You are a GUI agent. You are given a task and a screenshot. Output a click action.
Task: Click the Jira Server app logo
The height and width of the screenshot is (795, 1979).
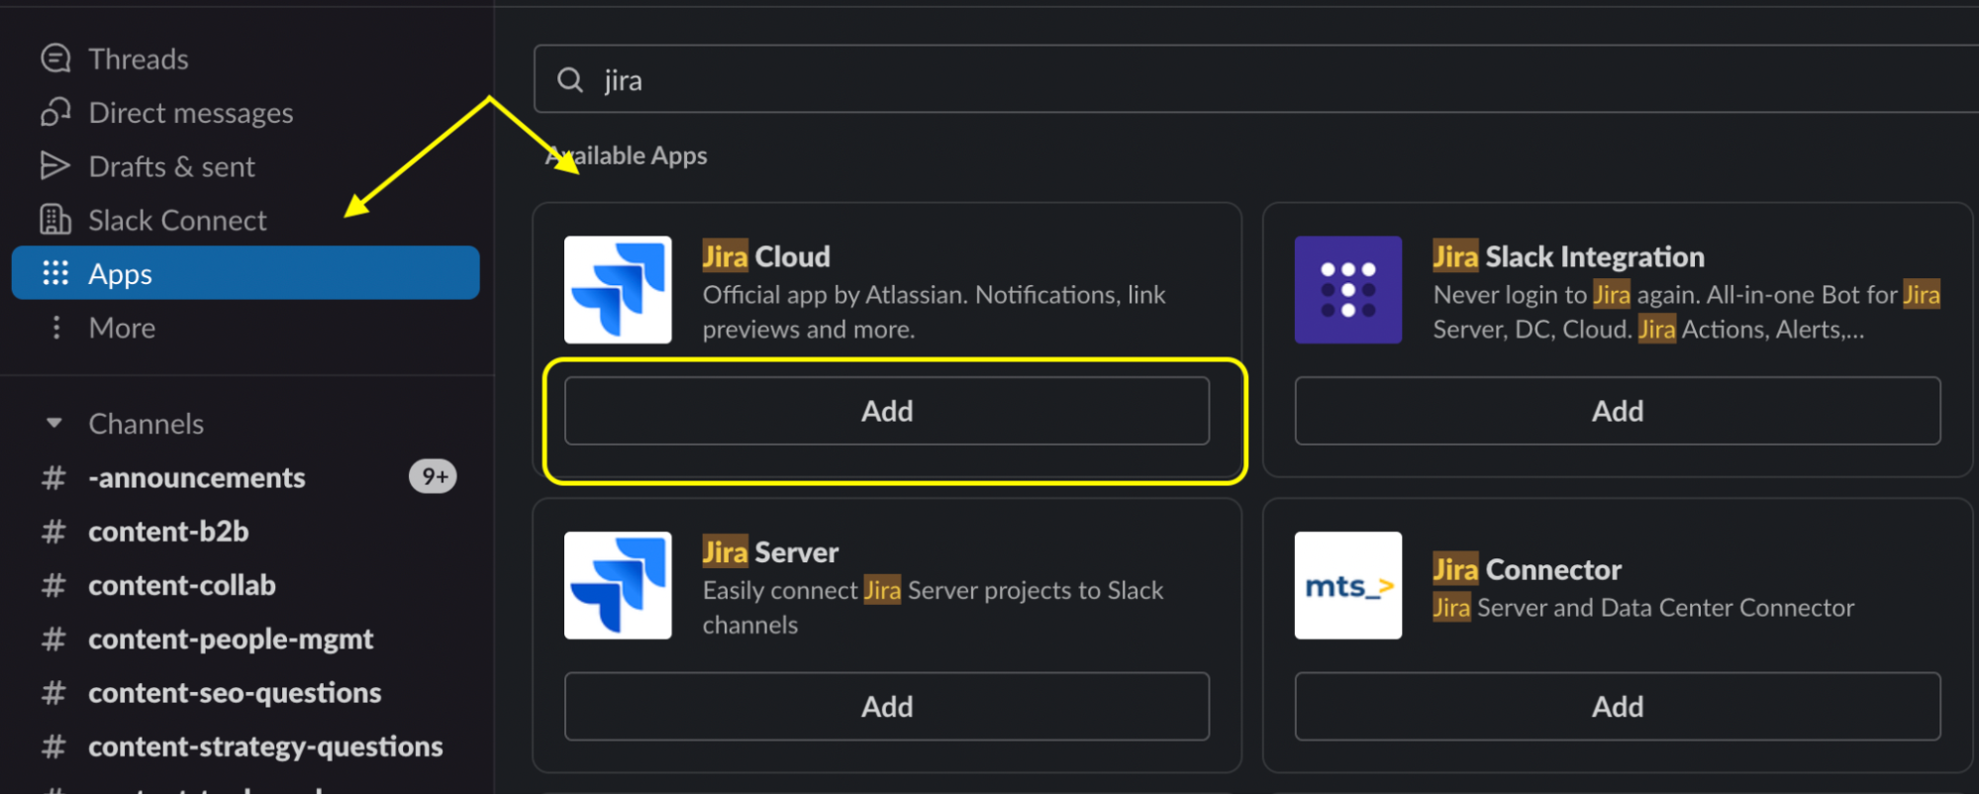(x=618, y=586)
